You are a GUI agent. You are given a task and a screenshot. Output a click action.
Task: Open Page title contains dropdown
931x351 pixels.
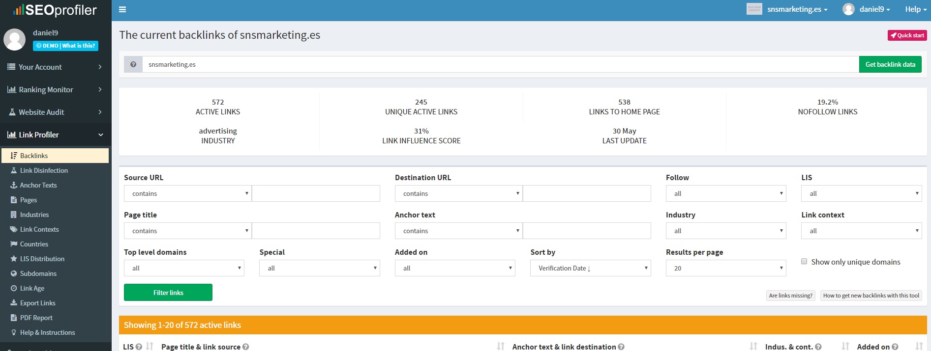click(x=188, y=231)
